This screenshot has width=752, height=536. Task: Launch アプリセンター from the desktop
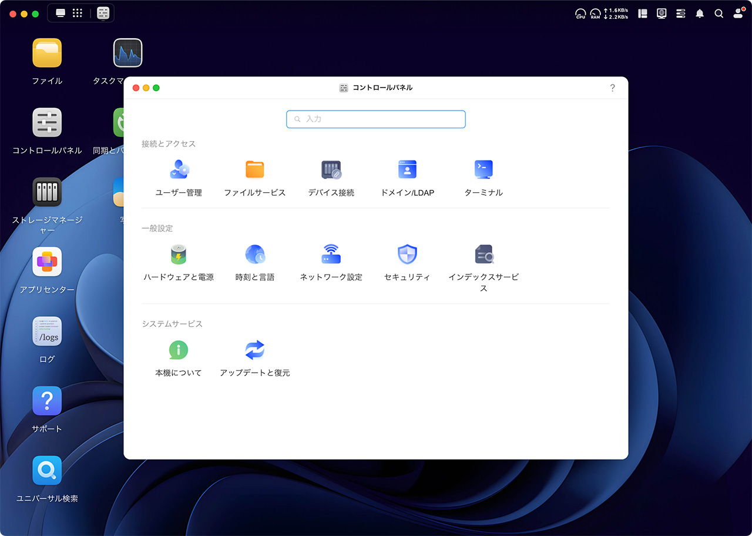pyautogui.click(x=47, y=262)
